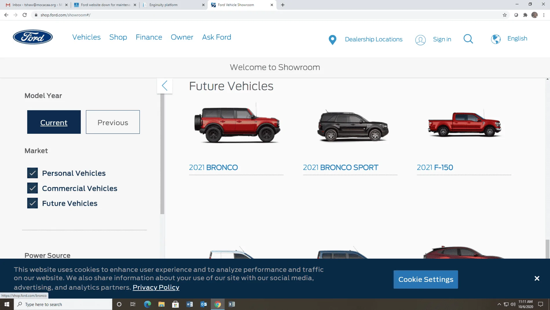The height and width of the screenshot is (310, 550).
Task: Open the 2021 BRONCO link
Action: 213,167
